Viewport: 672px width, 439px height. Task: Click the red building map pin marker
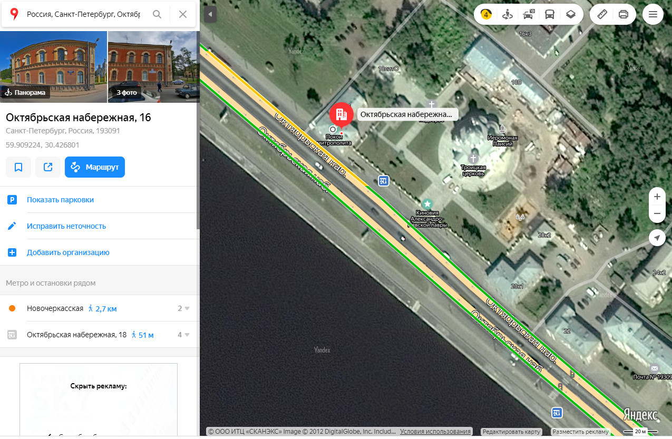[x=342, y=114]
